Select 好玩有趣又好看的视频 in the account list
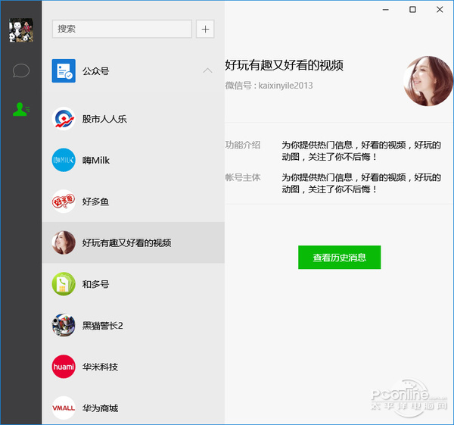Viewport: 454px width, 425px height. point(133,242)
